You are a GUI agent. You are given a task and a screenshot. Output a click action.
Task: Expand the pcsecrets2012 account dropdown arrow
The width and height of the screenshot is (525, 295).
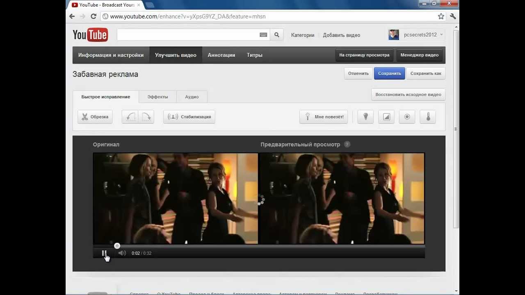pos(441,35)
